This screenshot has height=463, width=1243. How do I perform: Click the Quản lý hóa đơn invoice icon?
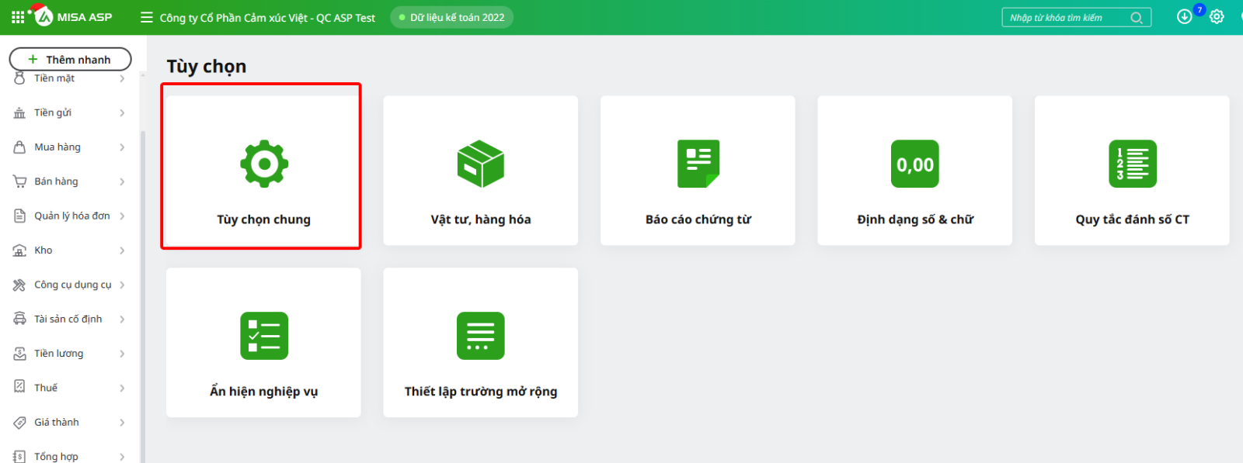click(x=19, y=216)
